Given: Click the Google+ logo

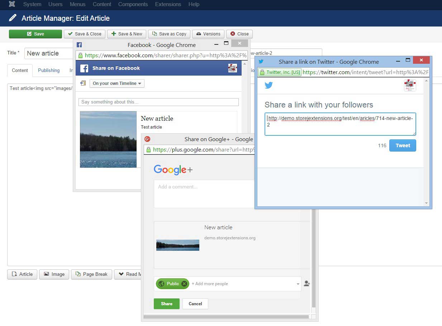Looking at the screenshot, I should click(173, 169).
